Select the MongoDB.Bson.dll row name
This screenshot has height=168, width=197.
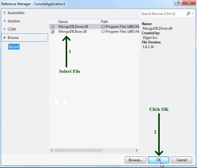pyautogui.click(x=73, y=32)
